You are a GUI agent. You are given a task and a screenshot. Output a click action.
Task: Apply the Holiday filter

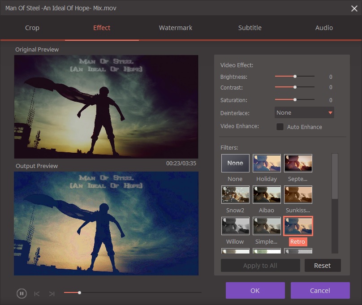[x=267, y=163]
